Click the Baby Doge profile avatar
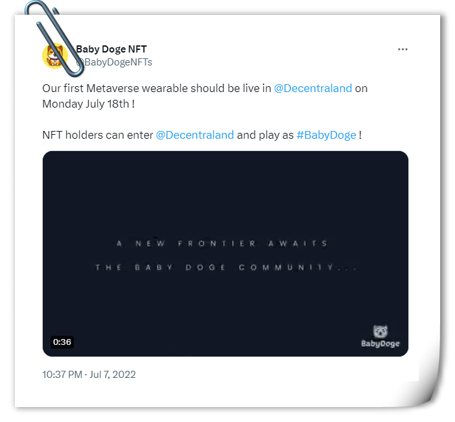The height and width of the screenshot is (422, 455). tap(55, 56)
